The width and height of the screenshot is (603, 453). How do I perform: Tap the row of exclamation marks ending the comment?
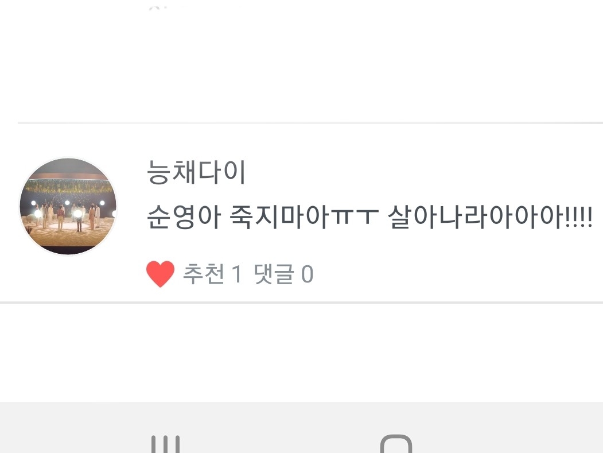point(579,216)
